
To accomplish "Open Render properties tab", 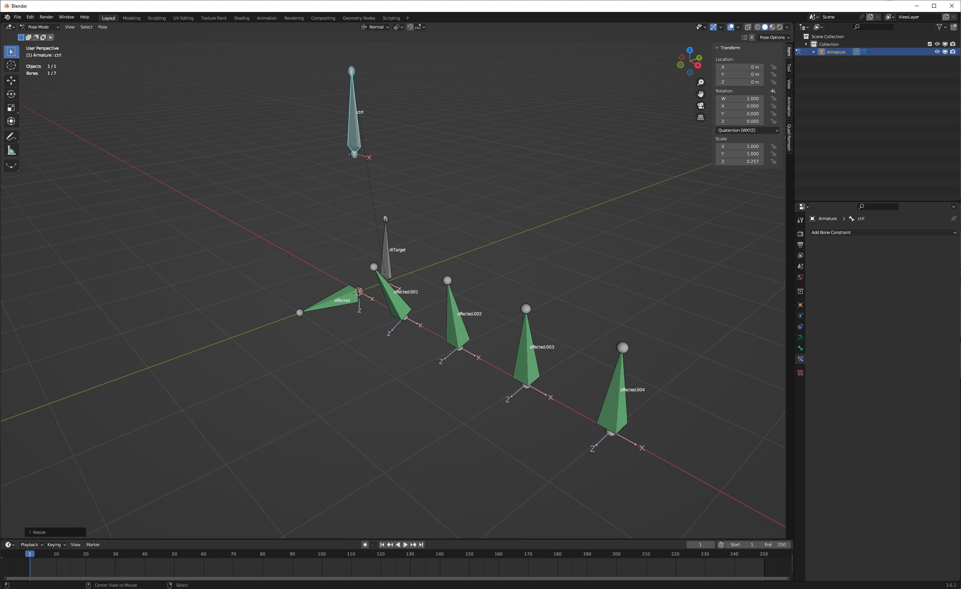I will click(x=800, y=234).
